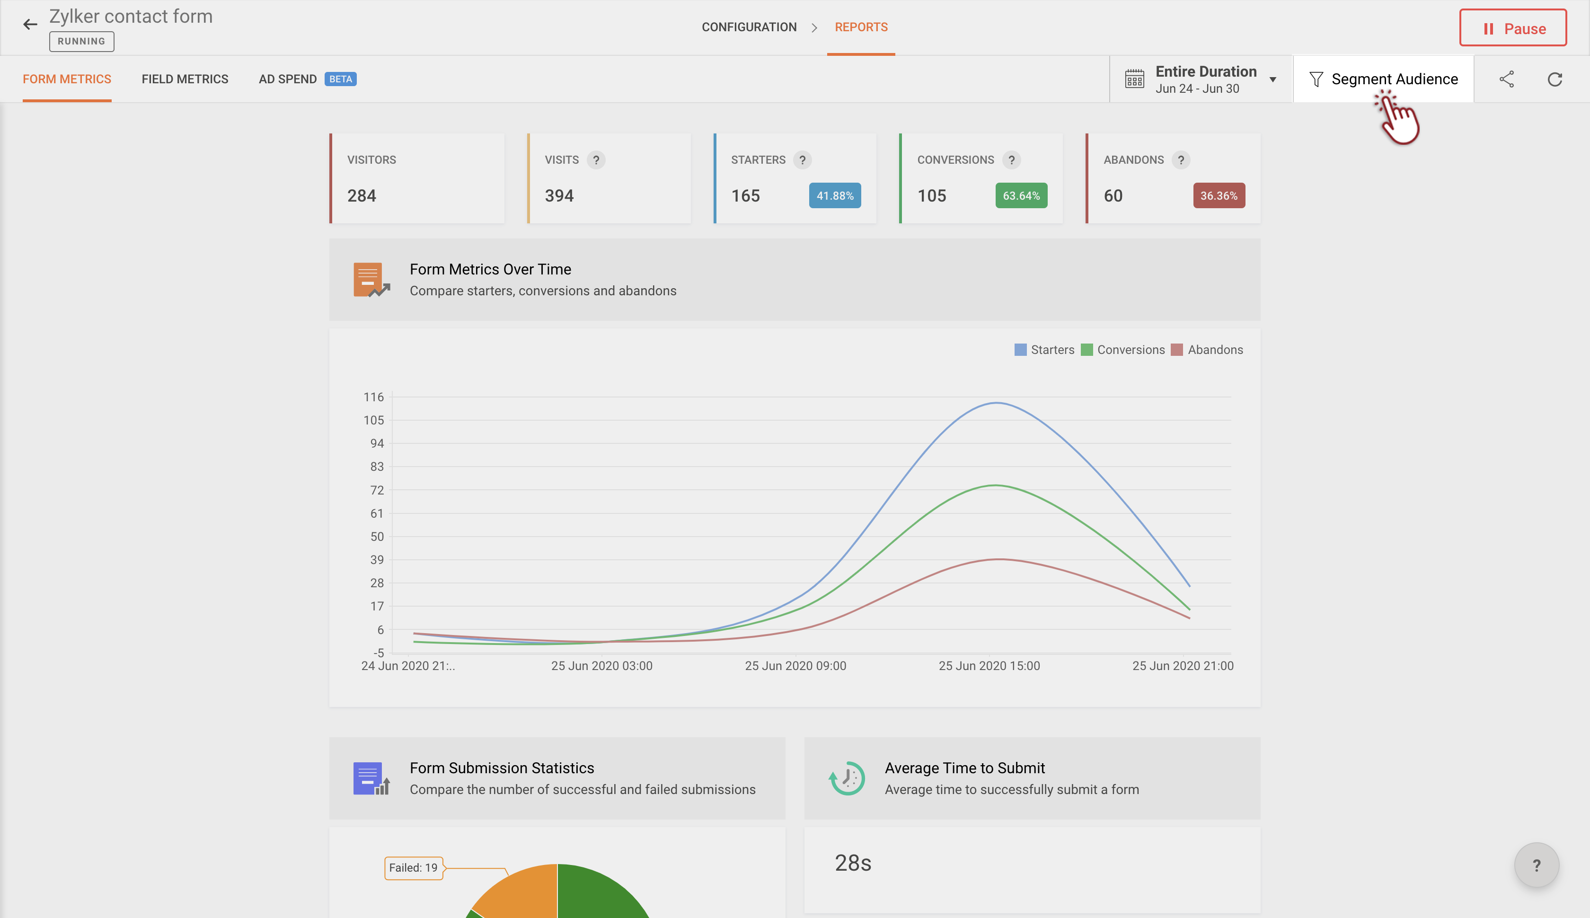Click the Abandons help question mark
This screenshot has width=1590, height=918.
pyautogui.click(x=1181, y=160)
